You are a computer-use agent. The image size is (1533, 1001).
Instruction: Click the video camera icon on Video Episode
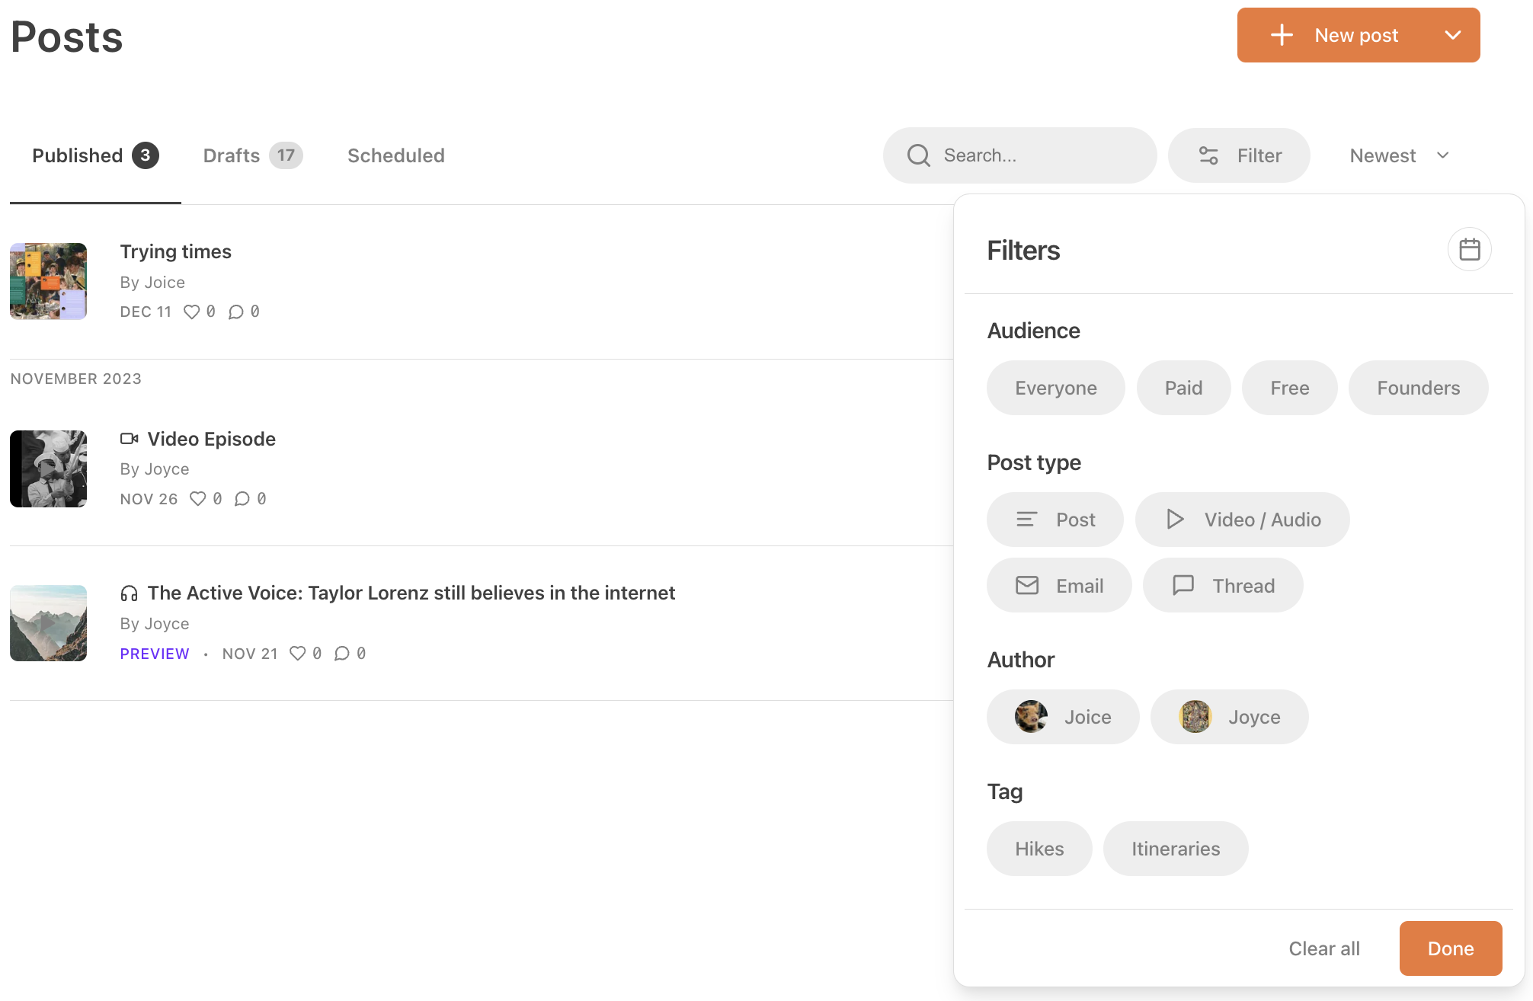click(128, 438)
